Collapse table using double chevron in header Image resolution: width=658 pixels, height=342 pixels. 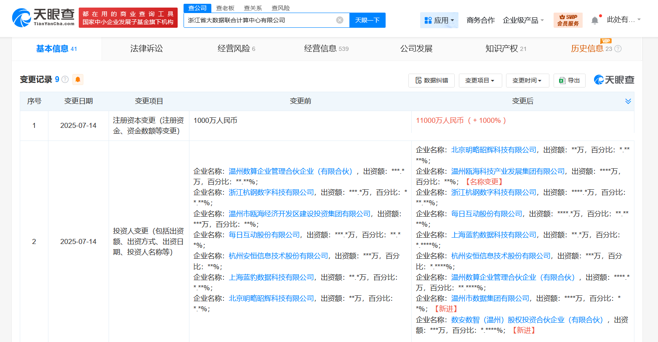(x=628, y=101)
